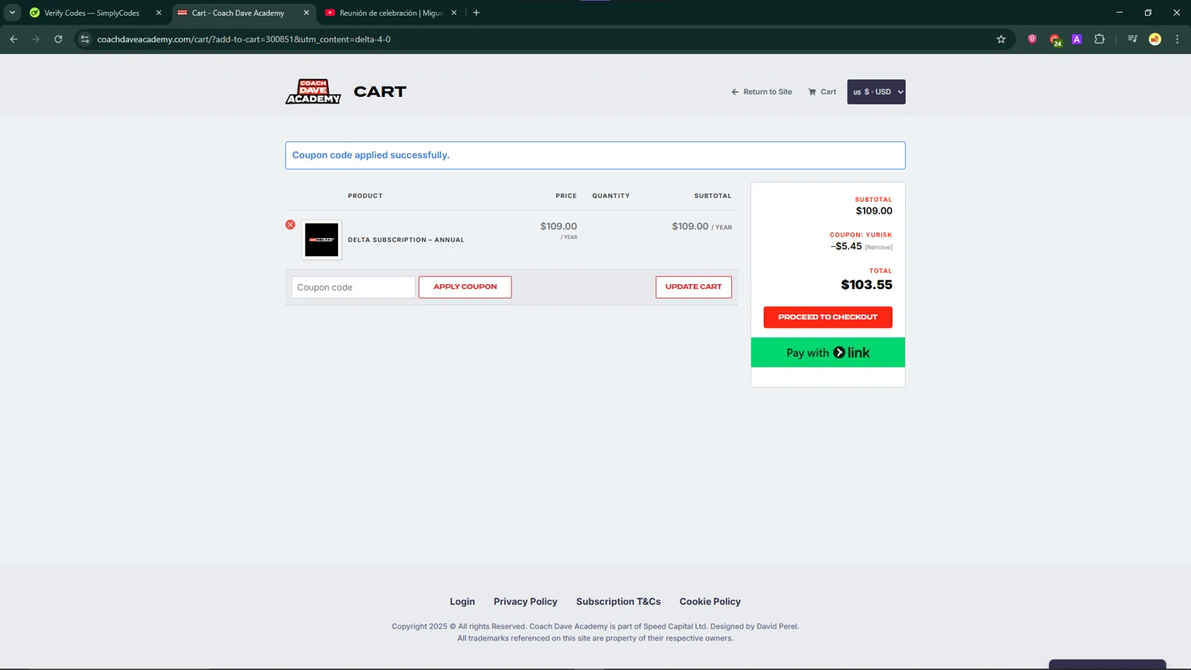1191x670 pixels.
Task: Open Subscription T&Cs footer link
Action: [619, 602]
